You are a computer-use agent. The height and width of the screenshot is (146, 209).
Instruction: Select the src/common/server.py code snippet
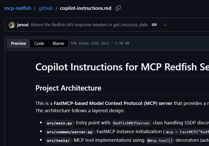click(x=70, y=132)
